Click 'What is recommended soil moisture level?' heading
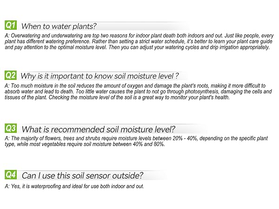 [99, 129]
